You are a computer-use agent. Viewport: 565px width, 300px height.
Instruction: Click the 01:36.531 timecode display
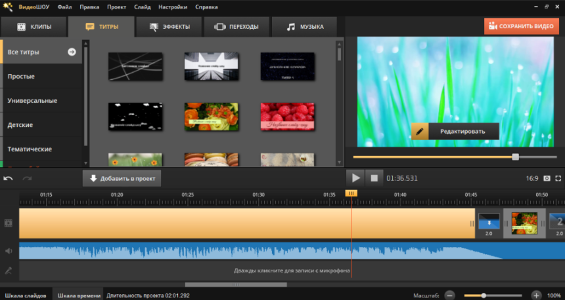point(402,178)
